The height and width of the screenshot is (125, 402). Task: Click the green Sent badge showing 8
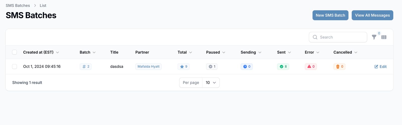(x=283, y=67)
